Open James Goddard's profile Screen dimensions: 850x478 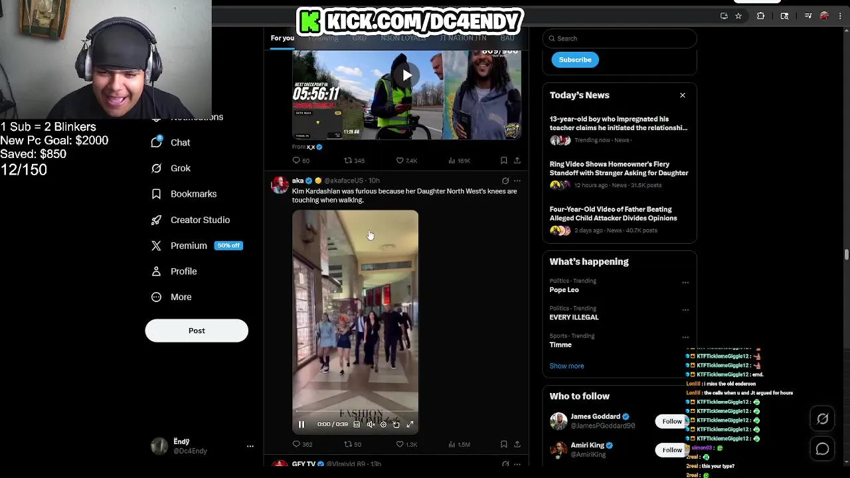click(596, 417)
